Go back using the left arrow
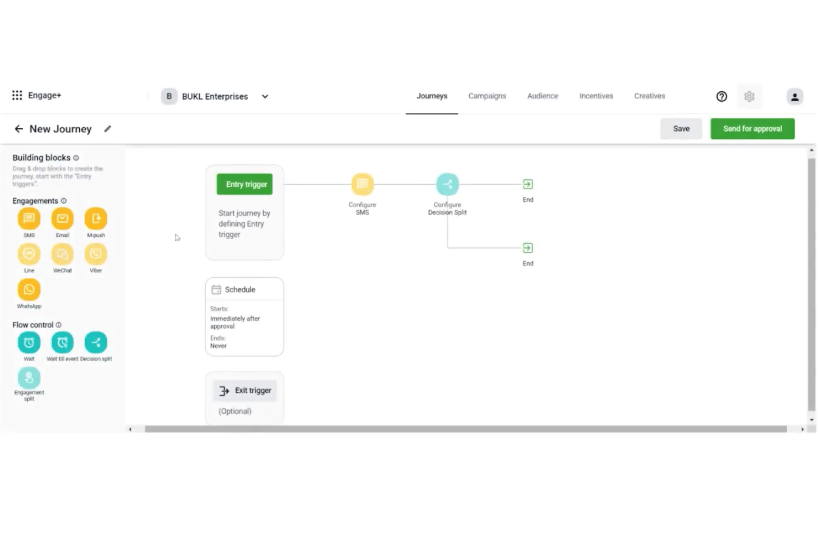The height and width of the screenshot is (546, 819). [x=19, y=129]
